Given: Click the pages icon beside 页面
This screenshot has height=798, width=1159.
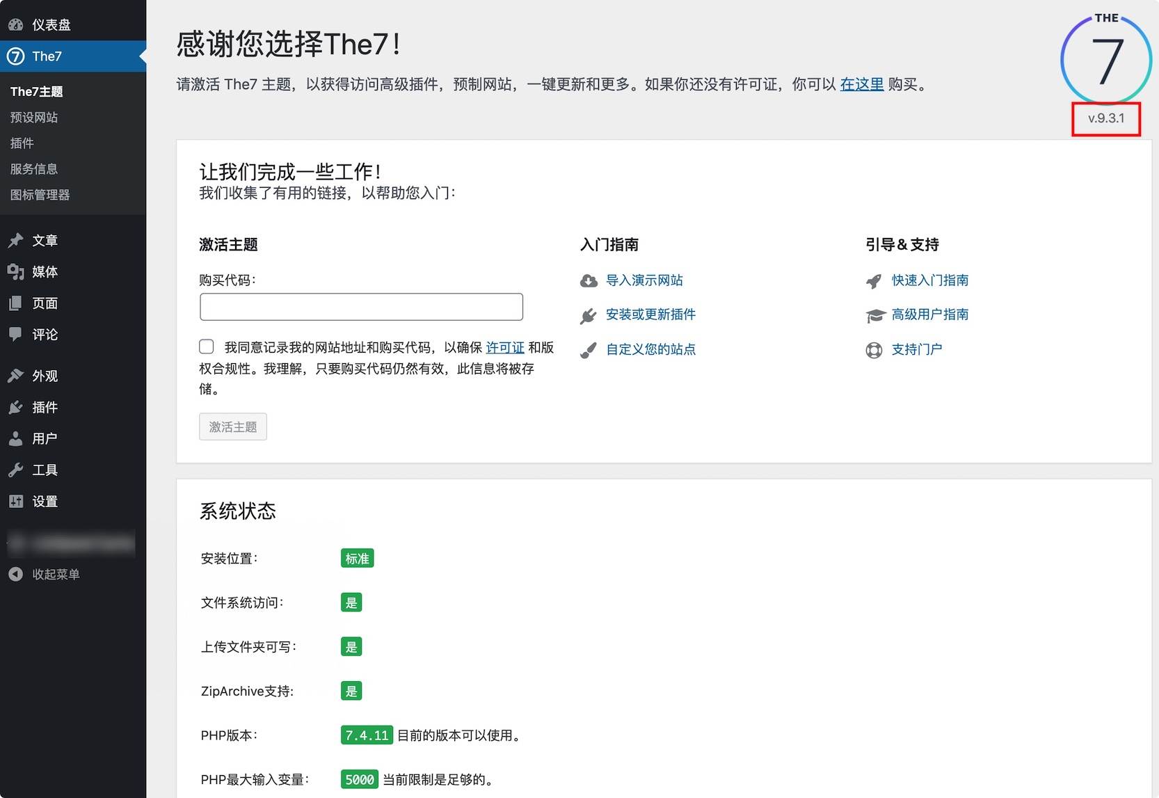Looking at the screenshot, I should (x=15, y=303).
